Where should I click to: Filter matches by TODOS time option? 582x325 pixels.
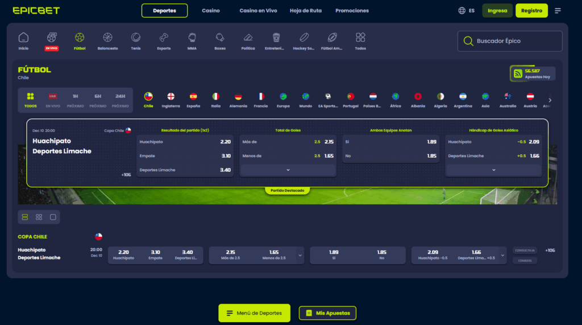(31, 100)
